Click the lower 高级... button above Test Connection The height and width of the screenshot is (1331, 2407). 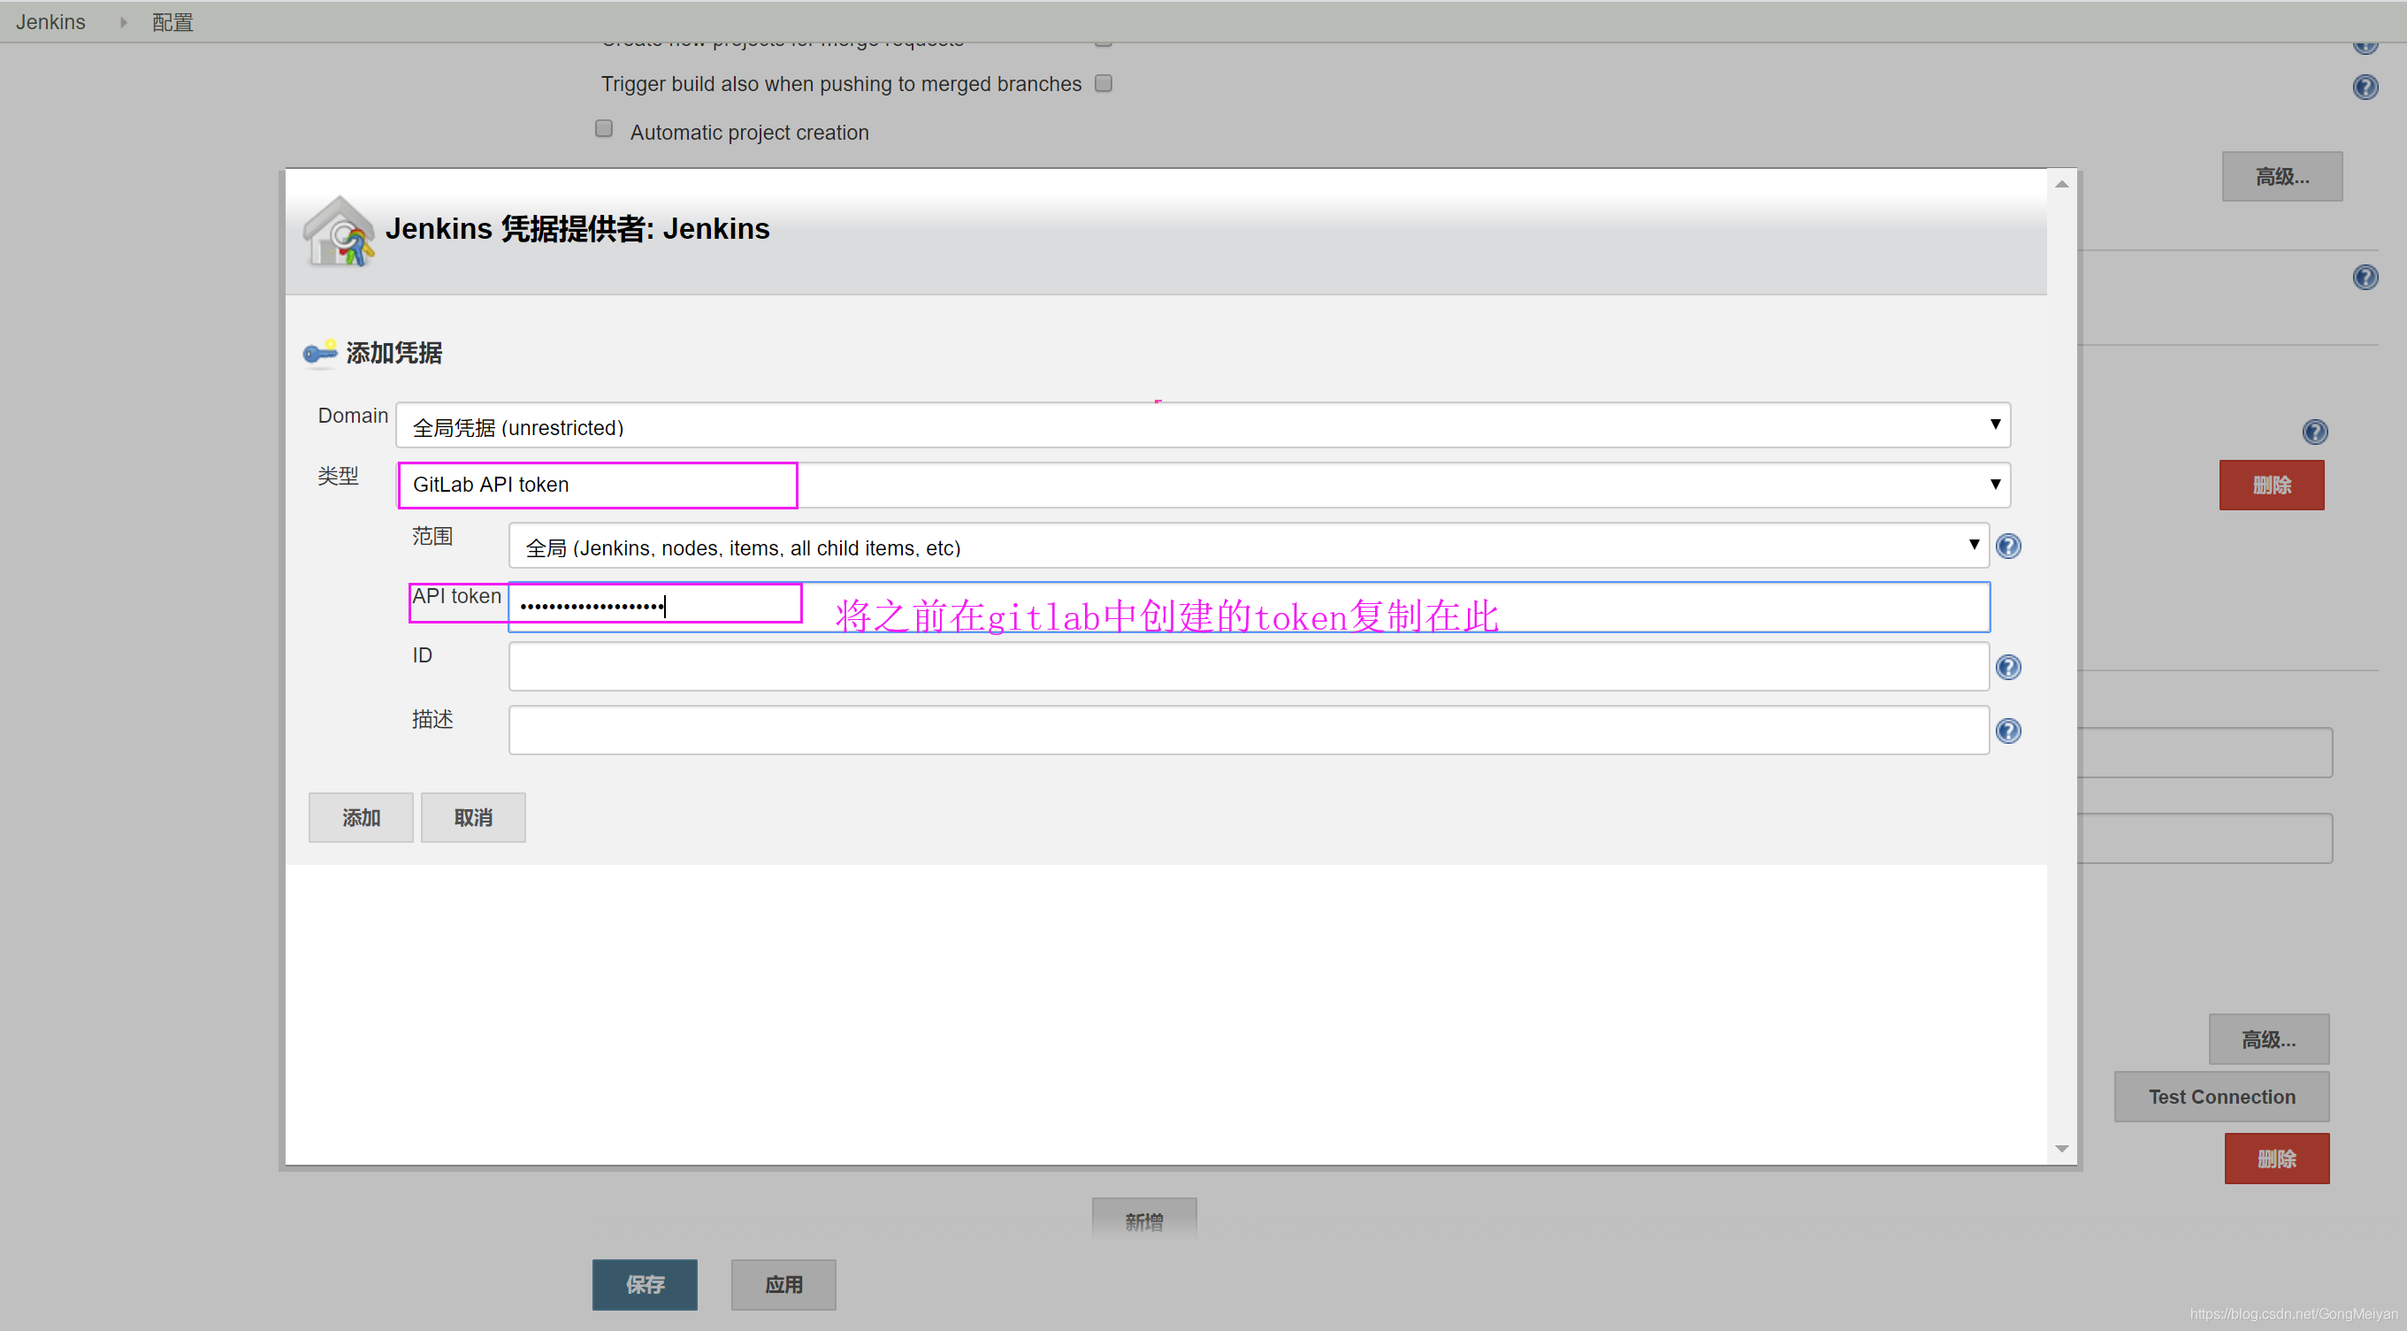2269,1039
